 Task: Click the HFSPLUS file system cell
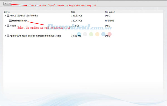pos(109,21)
